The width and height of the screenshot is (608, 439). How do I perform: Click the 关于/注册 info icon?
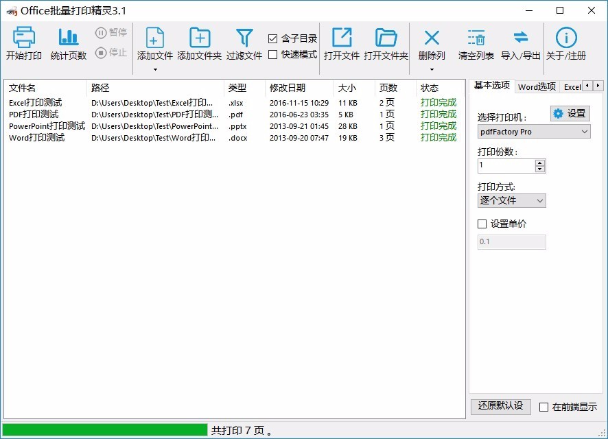[x=566, y=38]
